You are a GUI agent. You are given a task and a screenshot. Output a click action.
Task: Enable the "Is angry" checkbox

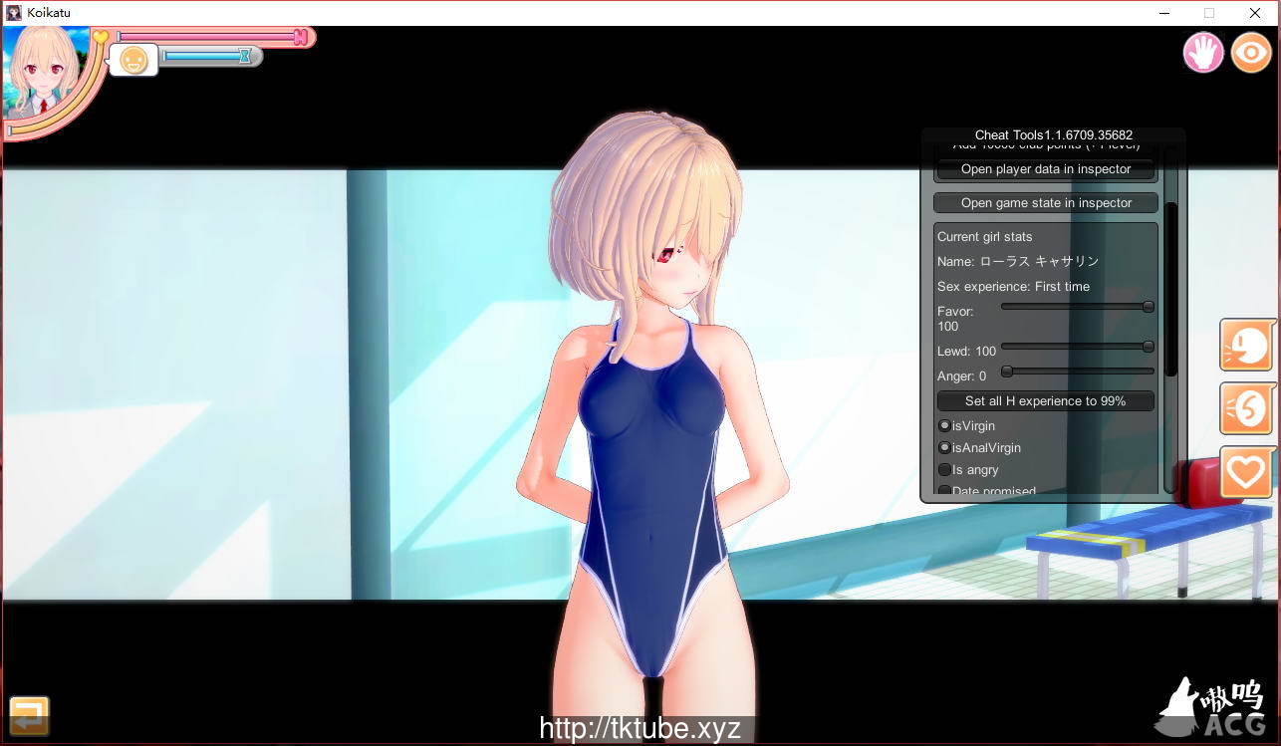pos(945,470)
